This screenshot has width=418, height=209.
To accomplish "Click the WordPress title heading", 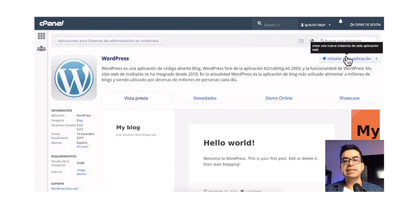I will coord(115,59).
